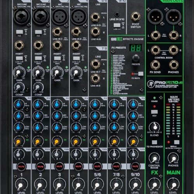The width and height of the screenshot is (194, 194).
Task: Toggle the Hi-Z switch on channel 2
Action: pos(38,32)
